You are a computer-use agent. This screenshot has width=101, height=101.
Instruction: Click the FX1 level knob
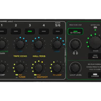[20, 68]
